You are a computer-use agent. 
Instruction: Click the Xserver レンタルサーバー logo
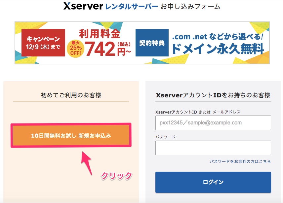(x=110, y=7)
